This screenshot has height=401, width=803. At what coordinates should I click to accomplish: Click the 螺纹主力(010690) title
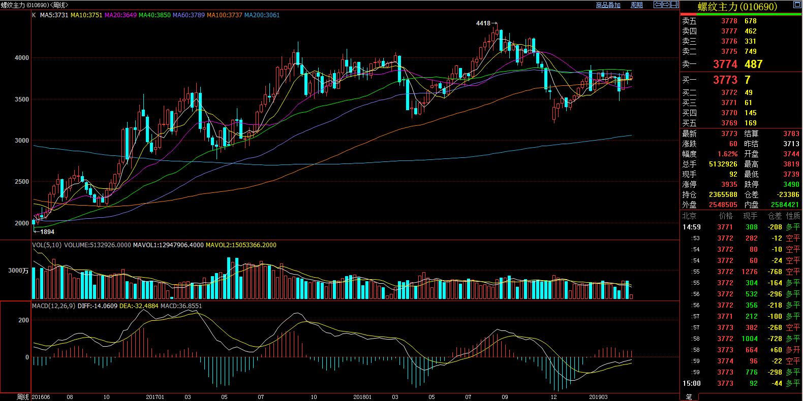click(x=737, y=7)
